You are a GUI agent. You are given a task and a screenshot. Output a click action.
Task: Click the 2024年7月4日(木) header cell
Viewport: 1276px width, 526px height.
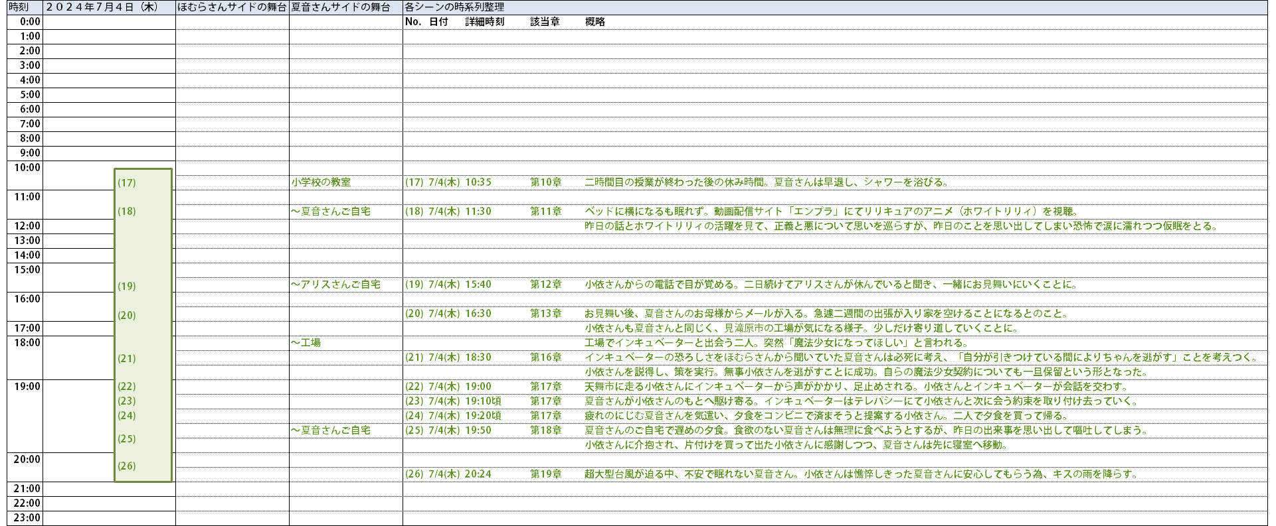click(109, 7)
